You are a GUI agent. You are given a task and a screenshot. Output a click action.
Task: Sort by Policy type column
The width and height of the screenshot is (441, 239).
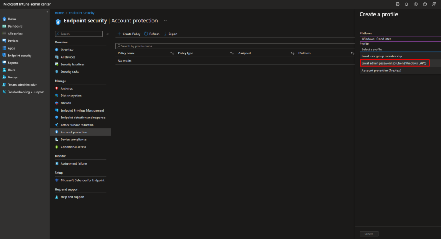click(232, 53)
